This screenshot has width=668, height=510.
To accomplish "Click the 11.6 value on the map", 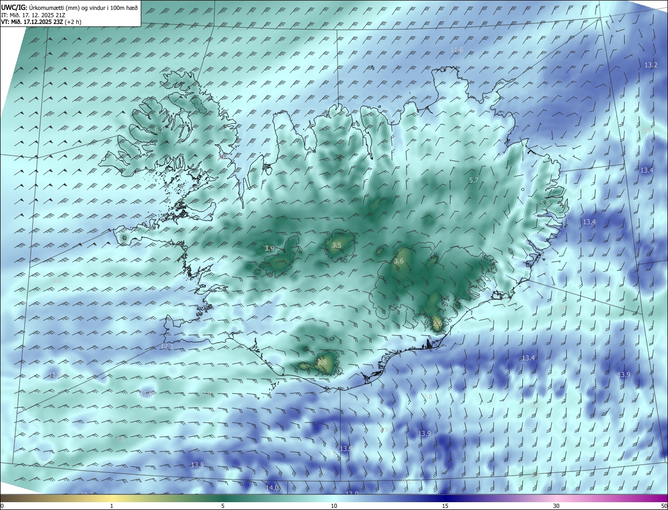I will pyautogui.click(x=457, y=50).
